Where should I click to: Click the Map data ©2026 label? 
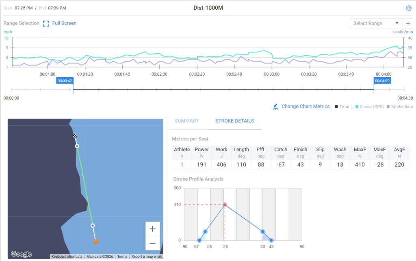coord(100,257)
